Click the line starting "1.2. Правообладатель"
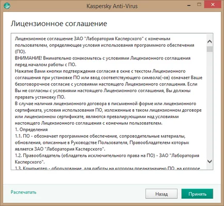The image size is (224, 206). click(107, 156)
